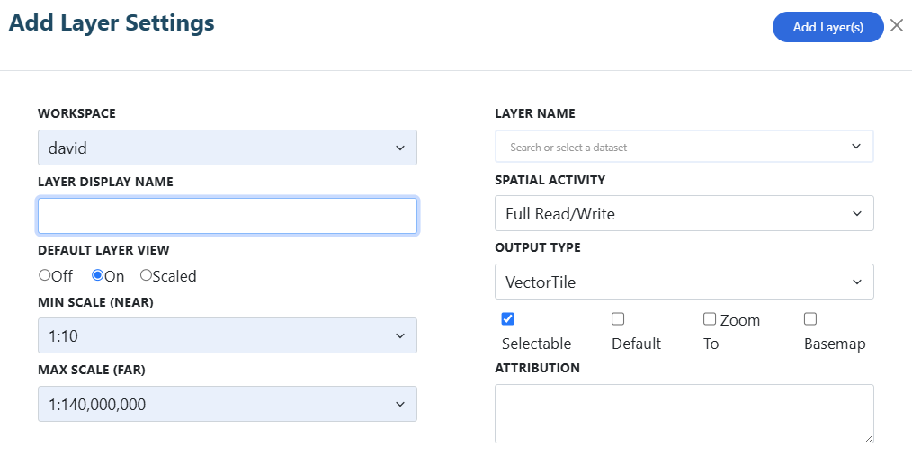Click the Workspace dropdown chevron arrow
Viewport: 912px width, 456px height.
[x=400, y=148]
